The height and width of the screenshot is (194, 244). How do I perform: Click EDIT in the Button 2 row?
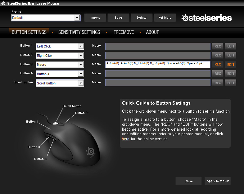(x=231, y=55)
